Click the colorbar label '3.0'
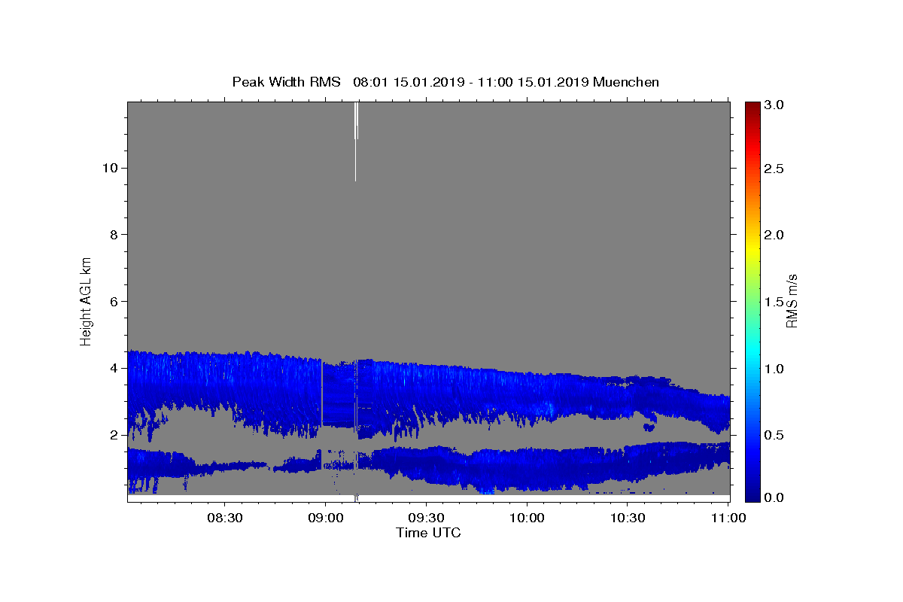903x602 pixels. [x=775, y=105]
